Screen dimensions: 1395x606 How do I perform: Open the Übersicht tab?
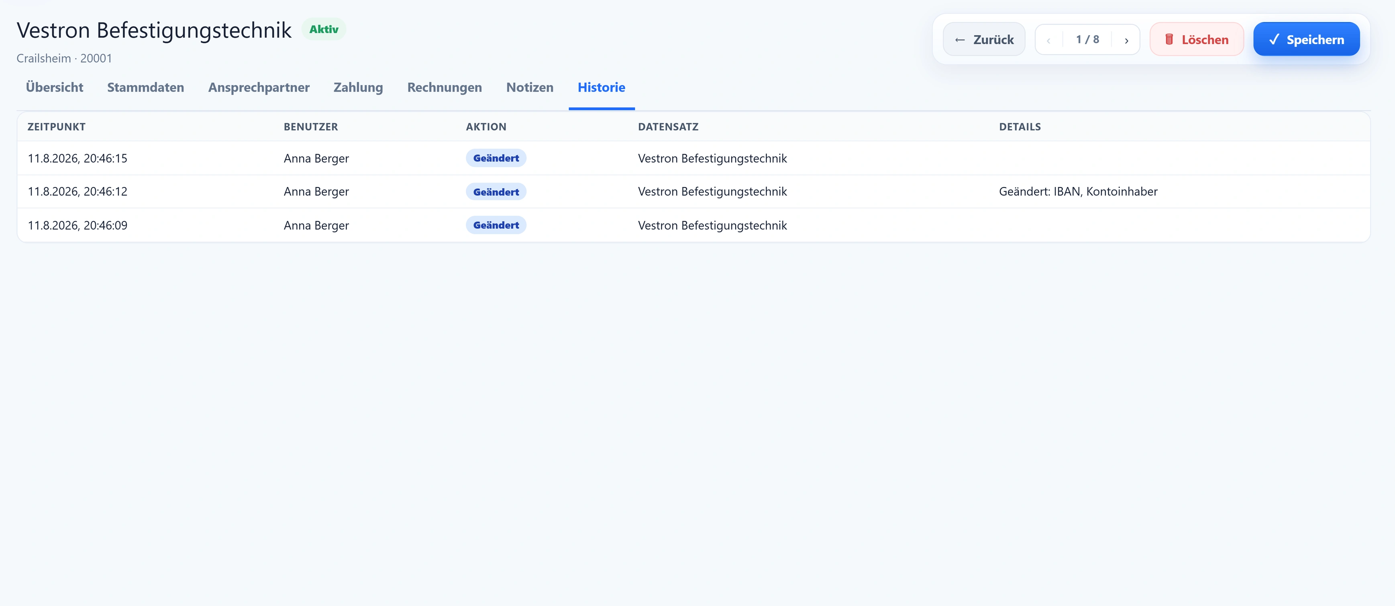55,87
